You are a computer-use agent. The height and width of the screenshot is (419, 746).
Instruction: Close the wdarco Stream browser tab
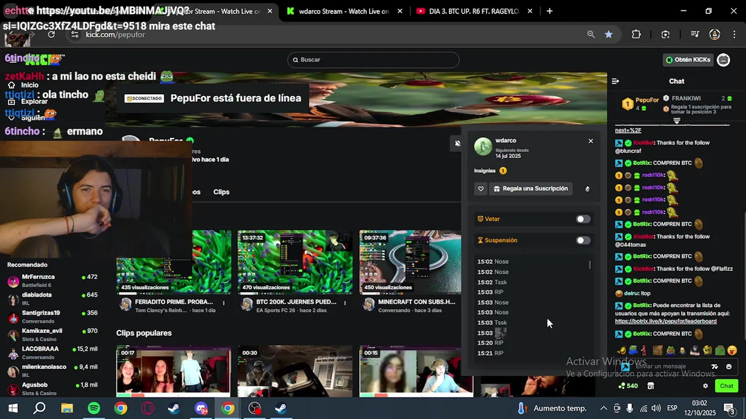pyautogui.click(x=400, y=11)
